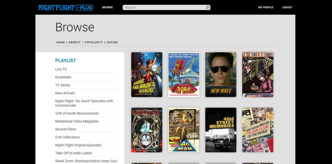Select the 4D Man poster
The image size is (332, 164).
[x=184, y=130]
